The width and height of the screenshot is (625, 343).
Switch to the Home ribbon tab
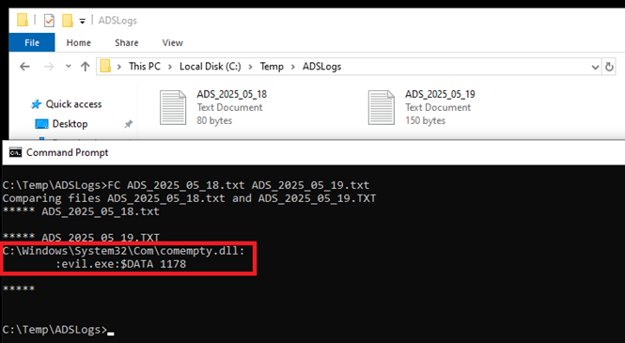click(x=79, y=42)
